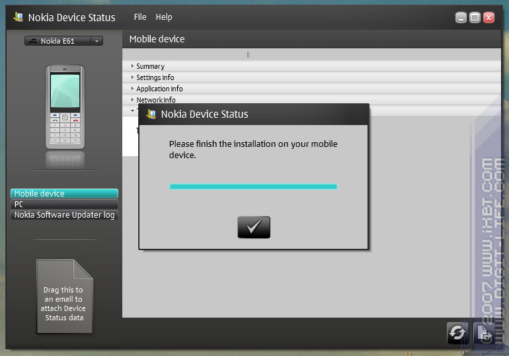Viewport: 509px width, 356px height.
Task: Click the panel splitter handle below Mobile device
Action: 248,54
